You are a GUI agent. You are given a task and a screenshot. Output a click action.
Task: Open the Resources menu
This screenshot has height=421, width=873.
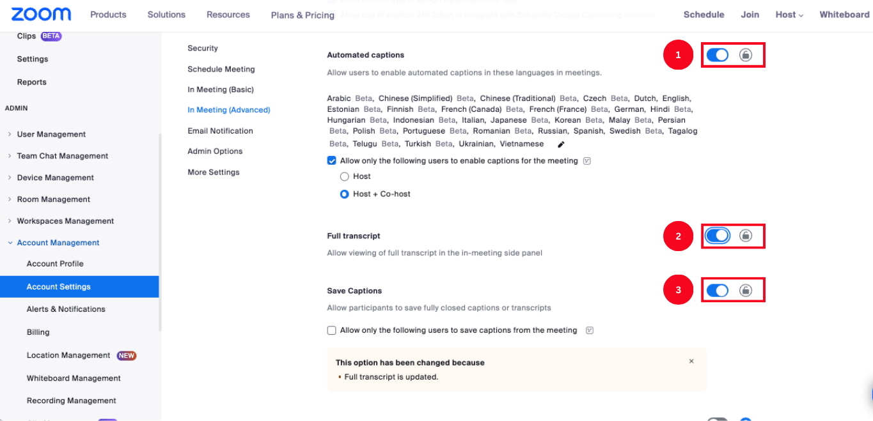click(228, 14)
